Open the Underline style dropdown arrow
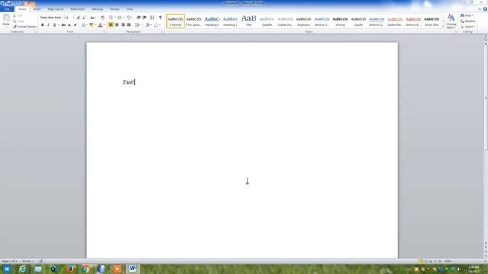488x274 pixels. coord(59,25)
